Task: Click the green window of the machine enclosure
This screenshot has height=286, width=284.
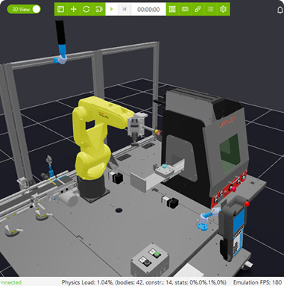Action: (x=230, y=154)
